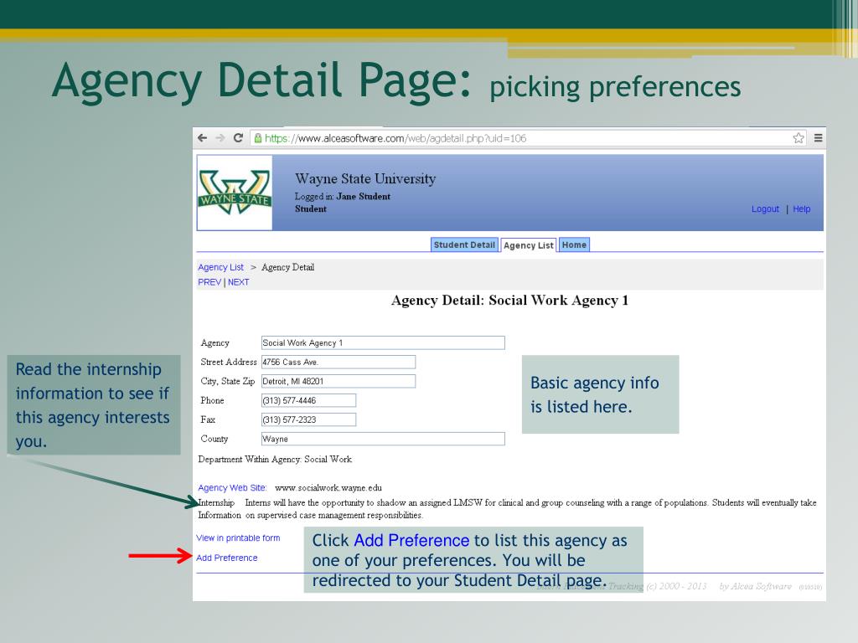Click the Agency Detail breadcrumb text
This screenshot has width=858, height=643.
pyautogui.click(x=288, y=267)
